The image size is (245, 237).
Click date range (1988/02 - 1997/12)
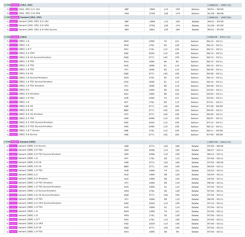(219, 5)
